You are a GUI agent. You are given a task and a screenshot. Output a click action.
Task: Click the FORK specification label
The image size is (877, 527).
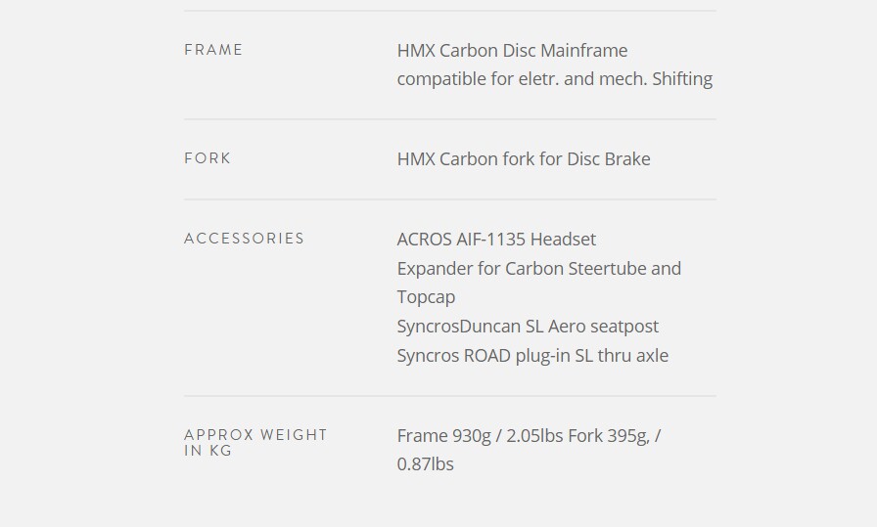tap(208, 158)
